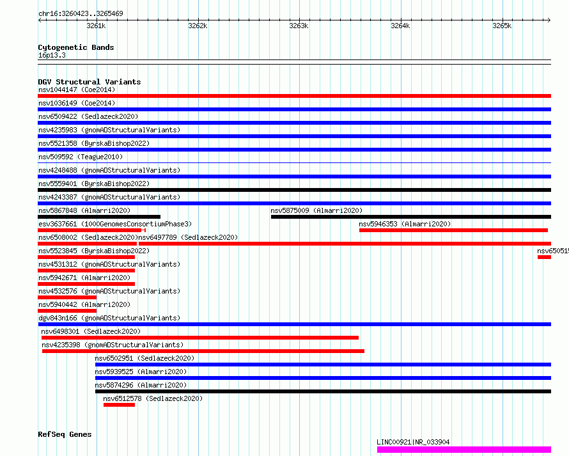
Task: Open the nsv6497789 (Sedlazeck2020) label
Action: click(188, 237)
